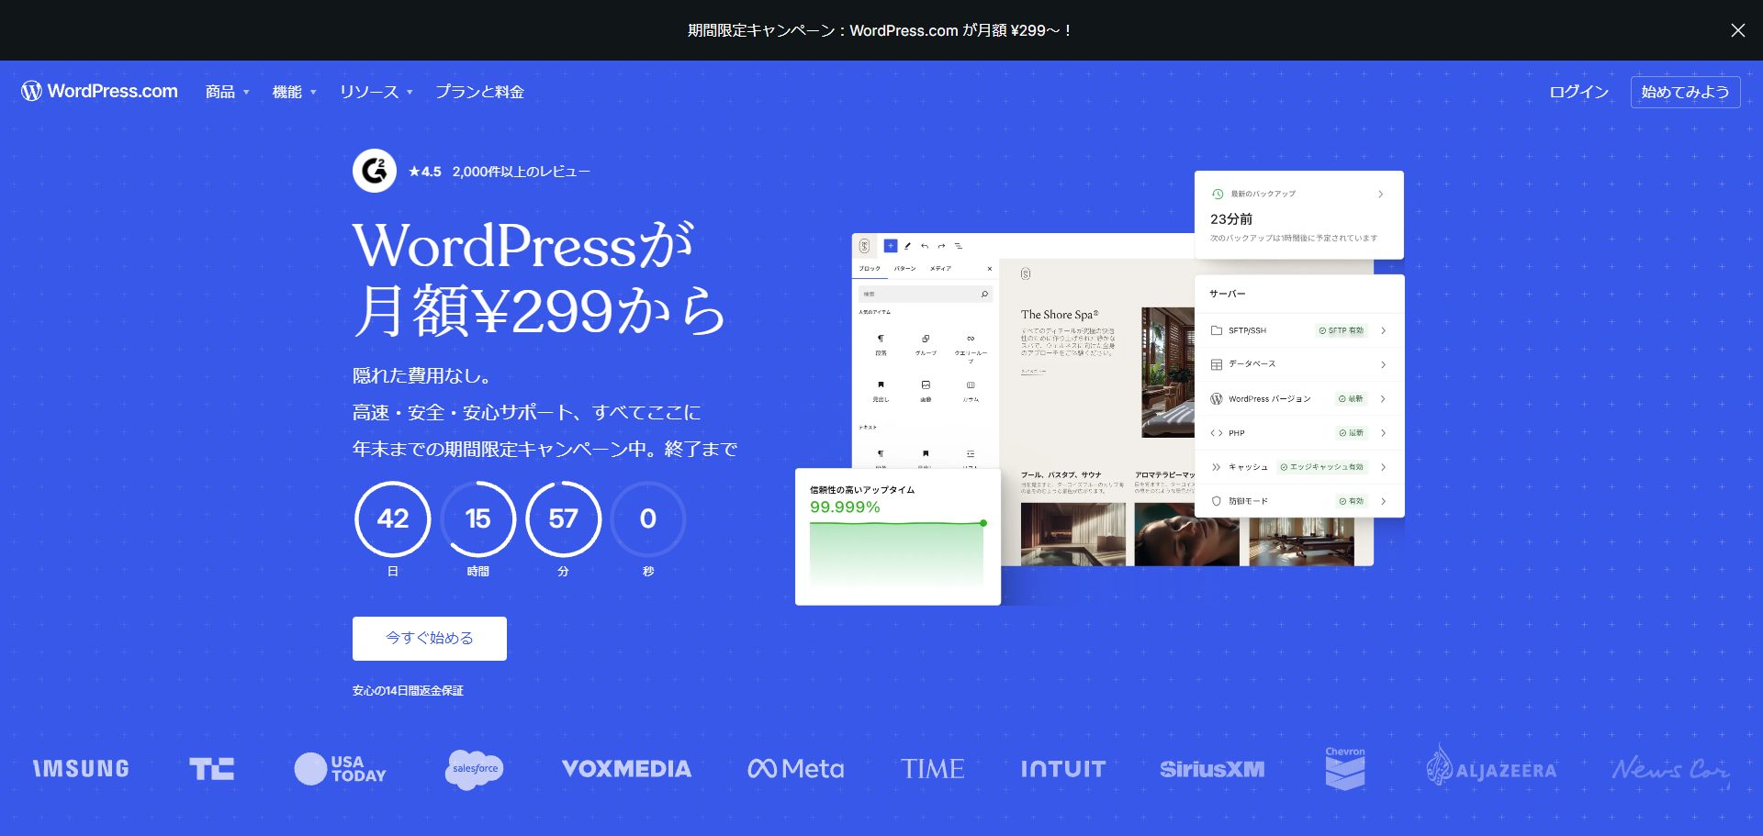The width and height of the screenshot is (1763, 836).
Task: Click the Chevron logo
Action: point(1344,769)
